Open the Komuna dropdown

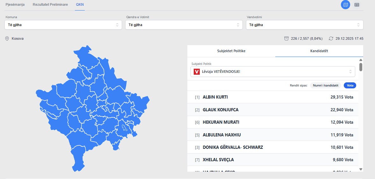(x=63, y=25)
